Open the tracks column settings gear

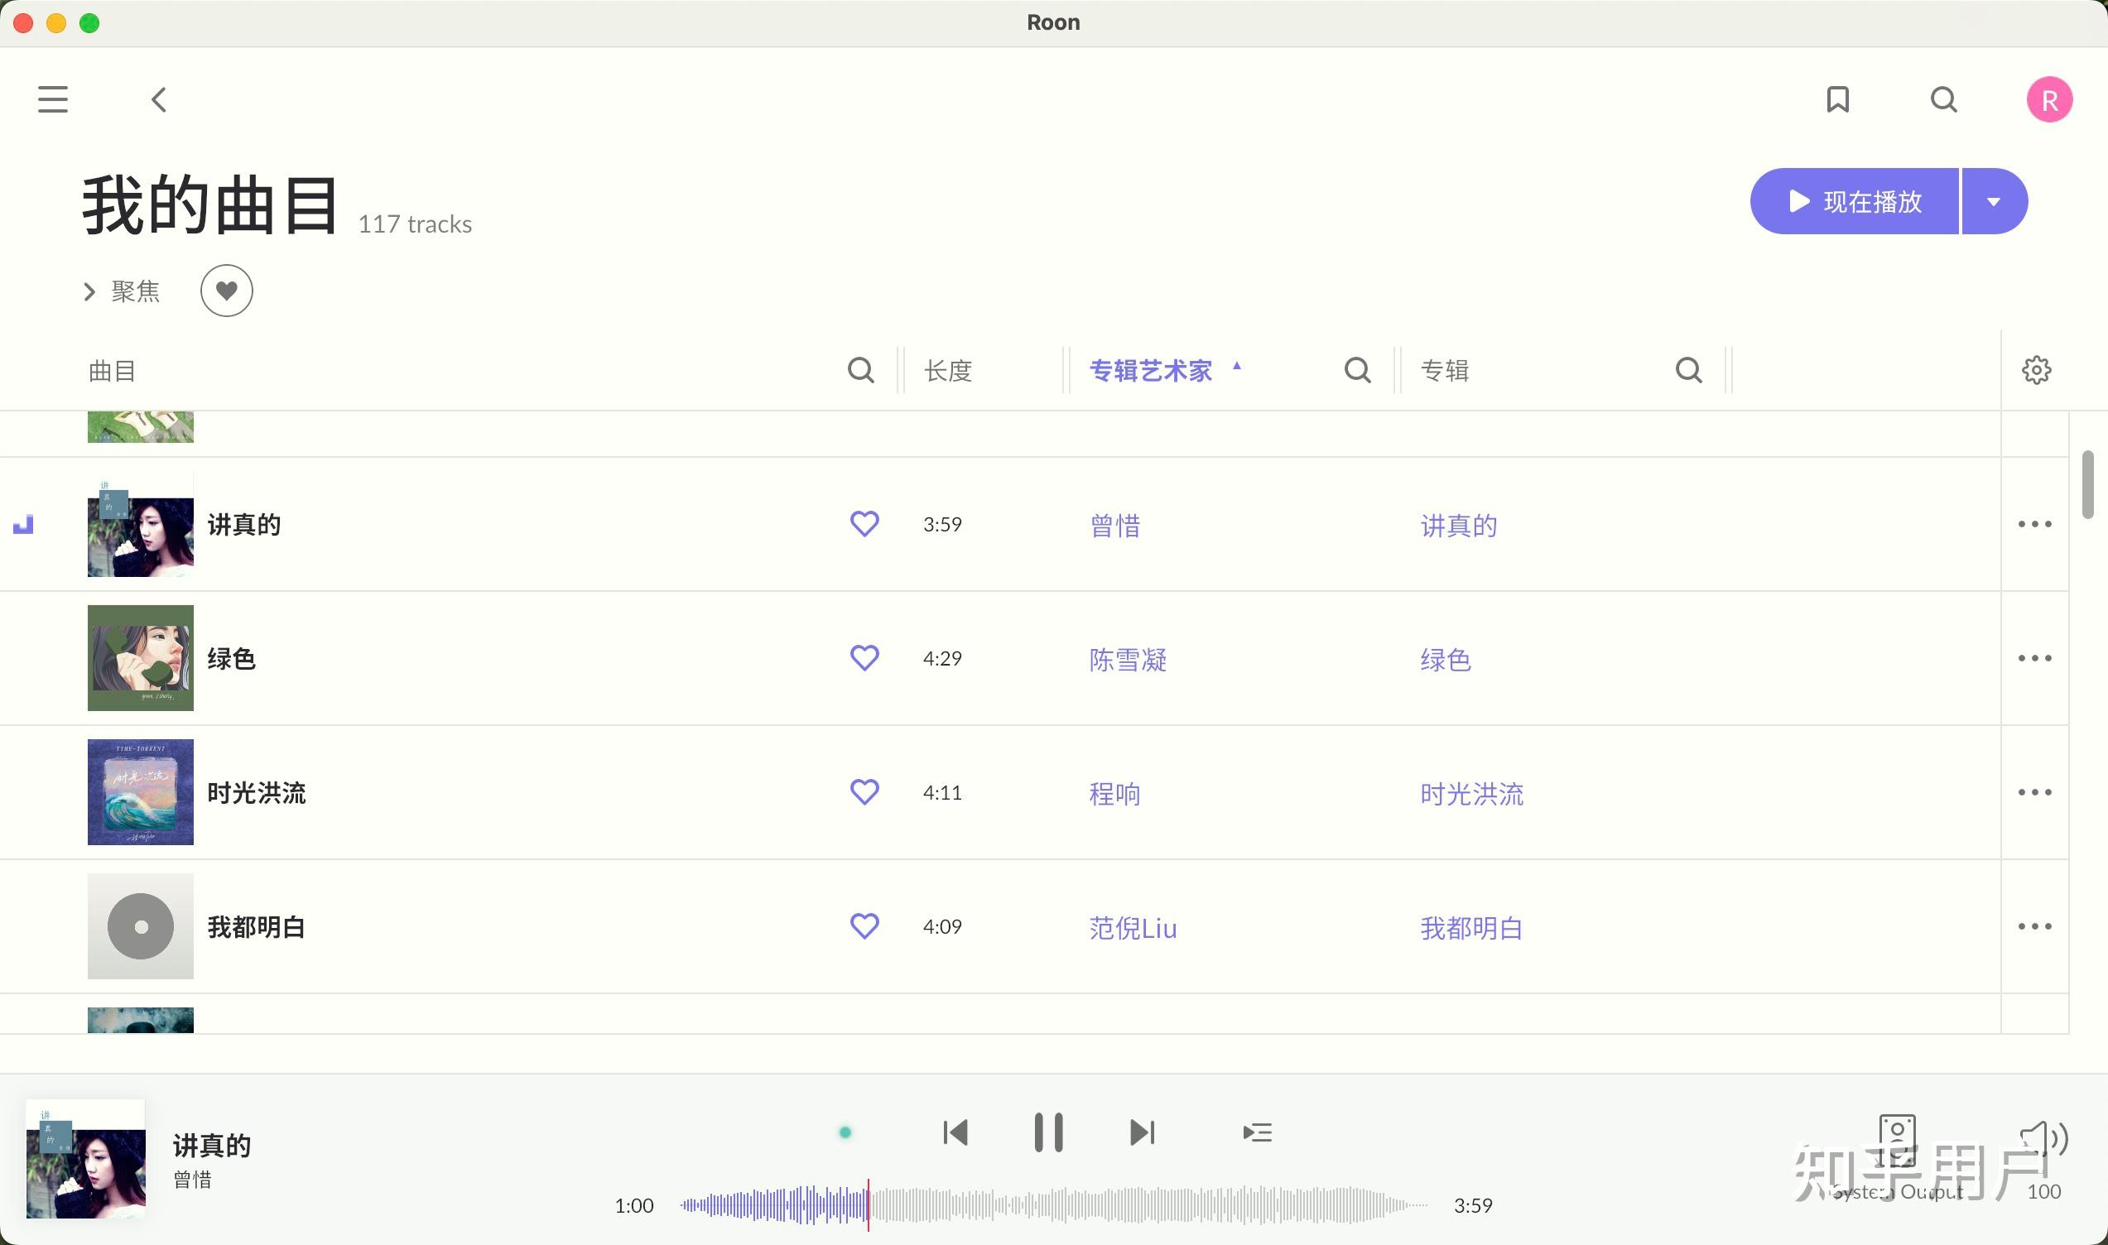click(2037, 369)
